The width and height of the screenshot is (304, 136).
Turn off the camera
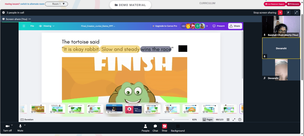pyautogui.click(x=7, y=128)
